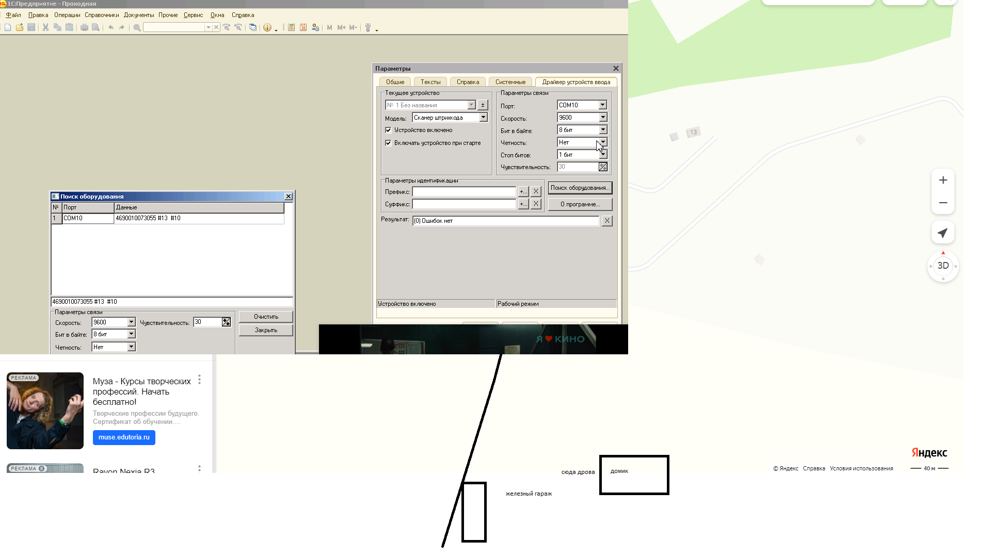Open the calculator from toolbar
991x557 pixels.
pyautogui.click(x=291, y=27)
